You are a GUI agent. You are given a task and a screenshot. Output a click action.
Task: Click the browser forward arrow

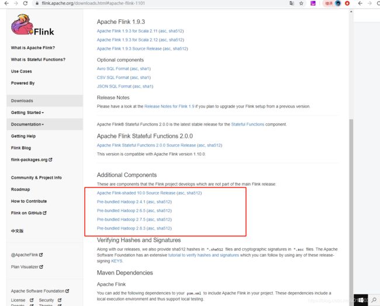[x=16, y=4]
